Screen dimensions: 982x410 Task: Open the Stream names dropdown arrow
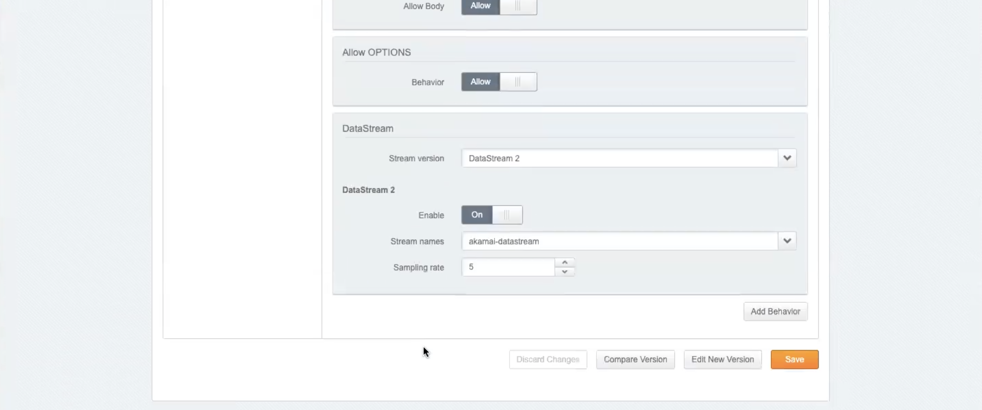tap(787, 241)
